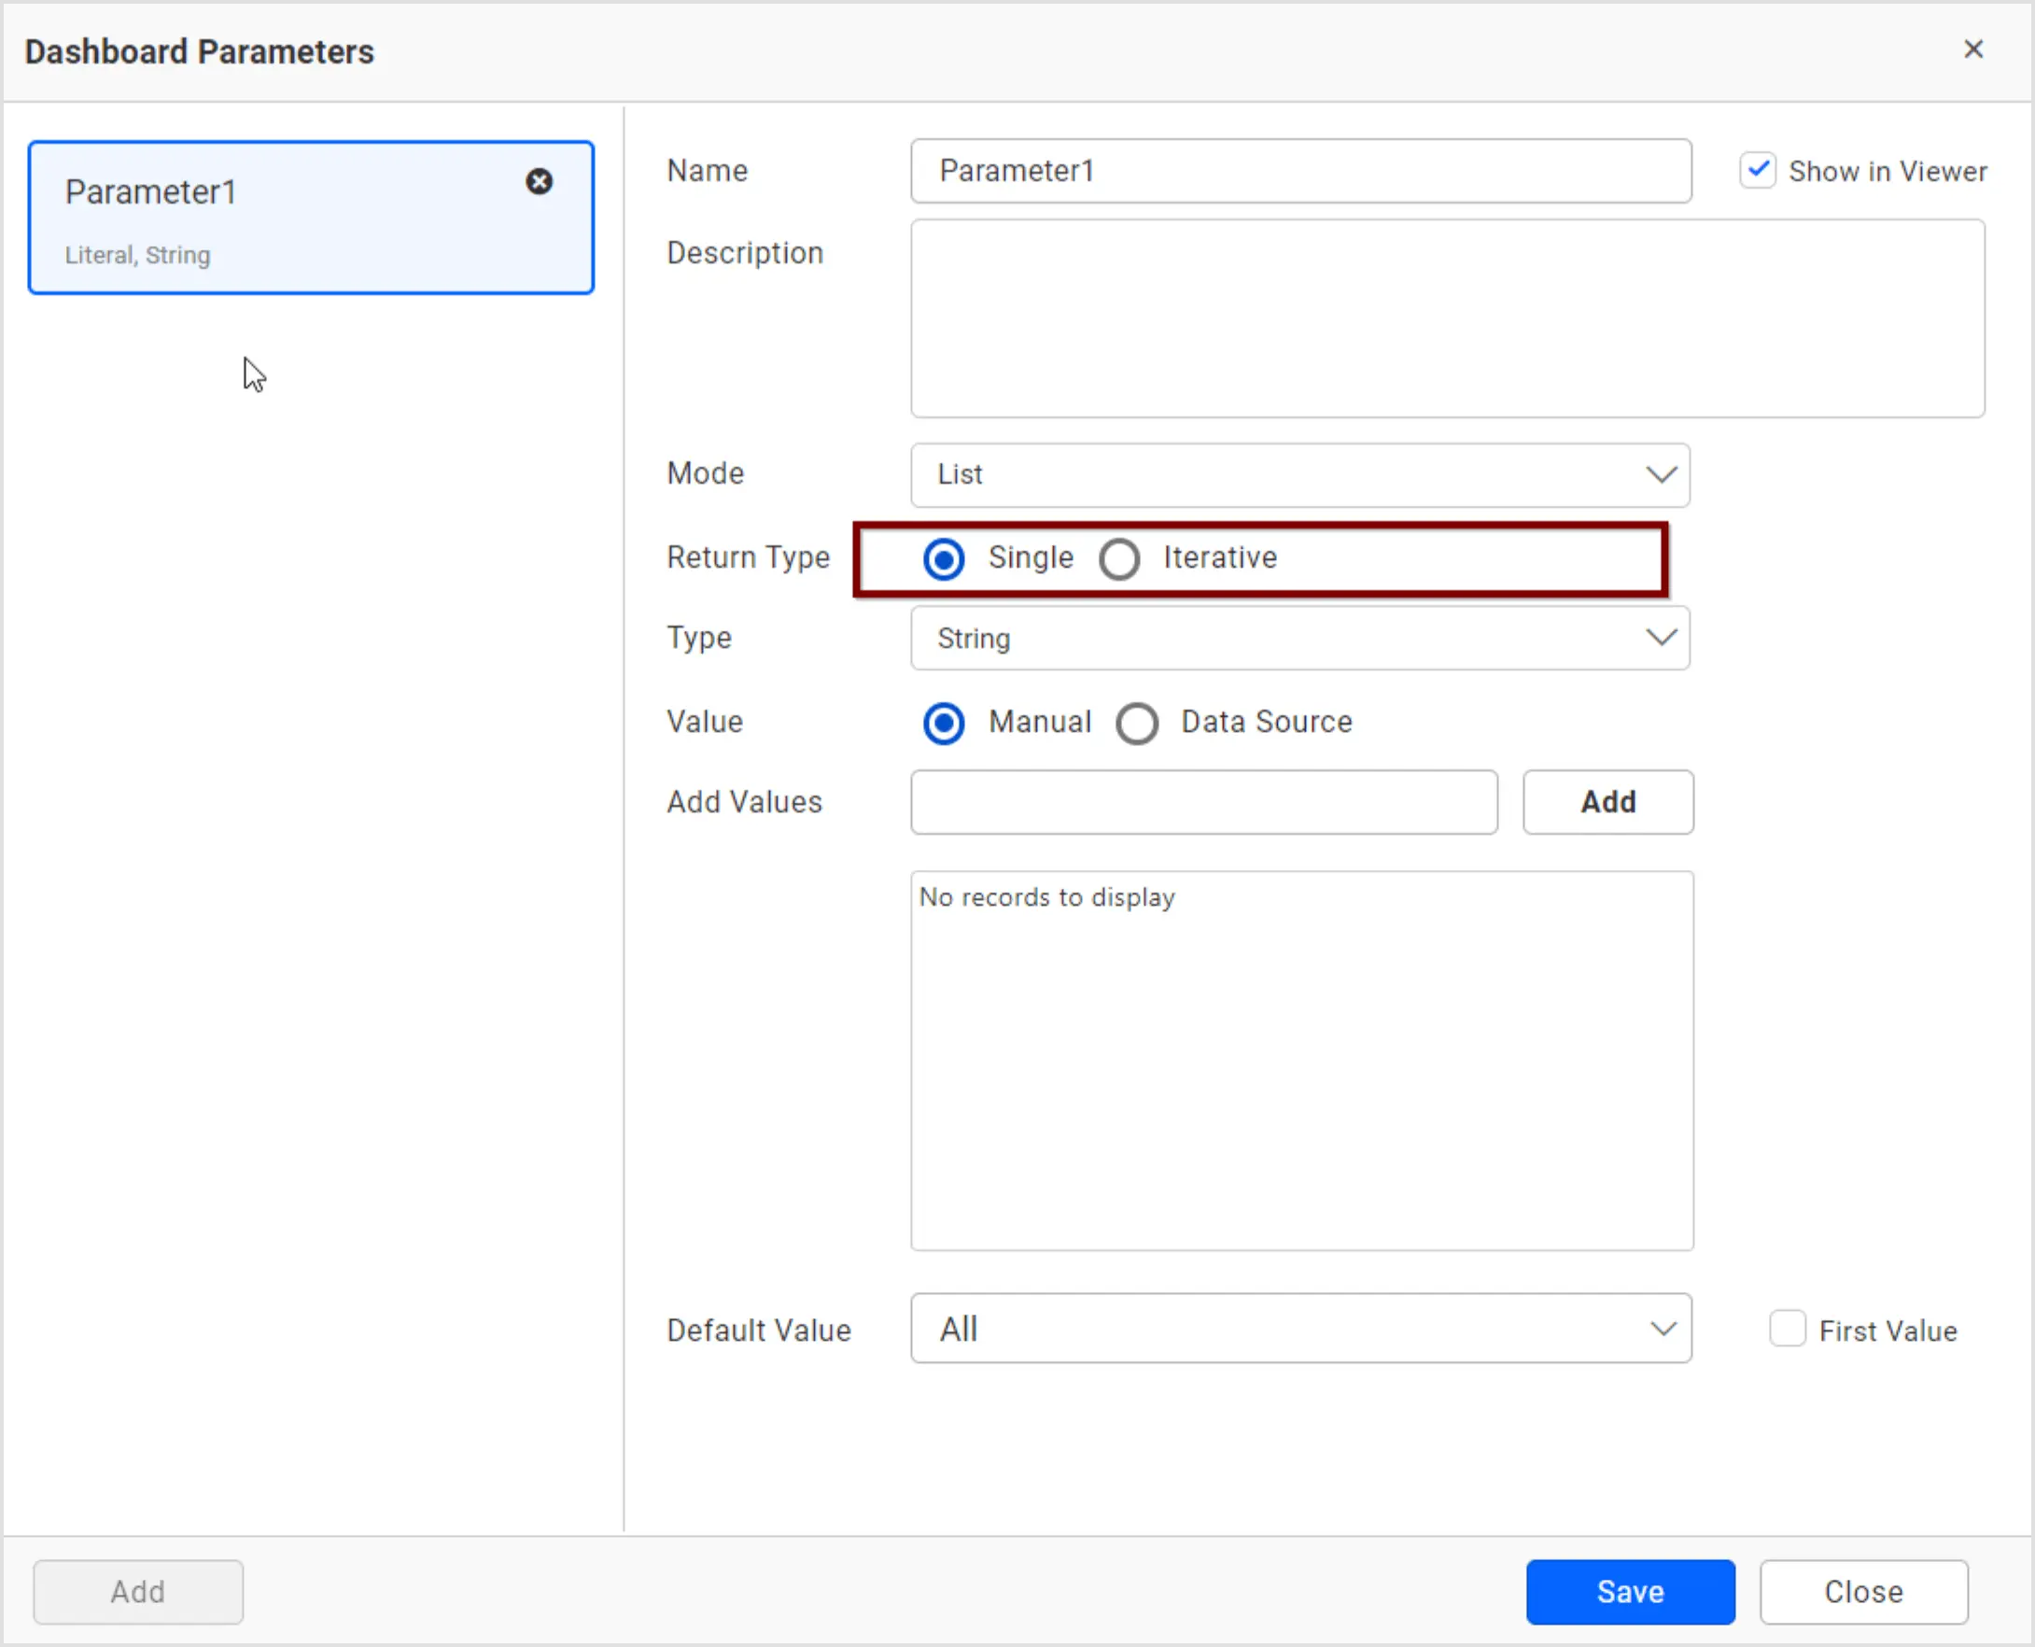Click Add next to Add Values field
Image resolution: width=2035 pixels, height=1647 pixels.
1607,802
